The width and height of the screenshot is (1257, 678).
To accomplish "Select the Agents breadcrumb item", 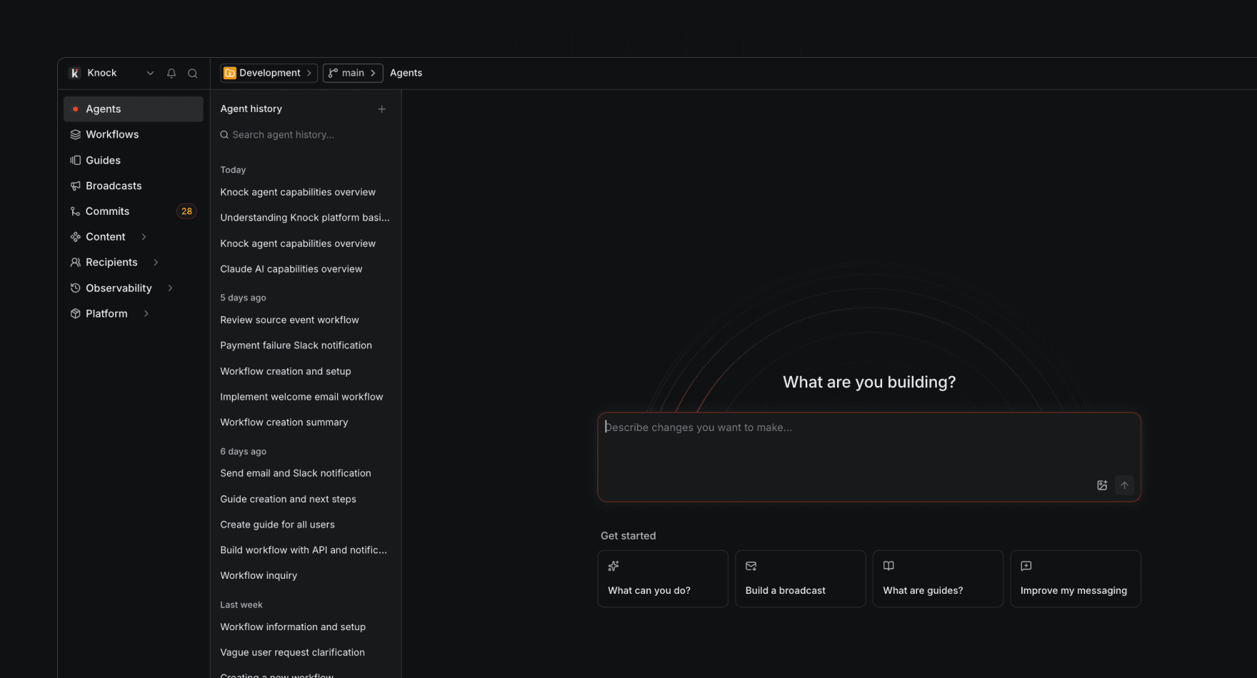I will [406, 73].
